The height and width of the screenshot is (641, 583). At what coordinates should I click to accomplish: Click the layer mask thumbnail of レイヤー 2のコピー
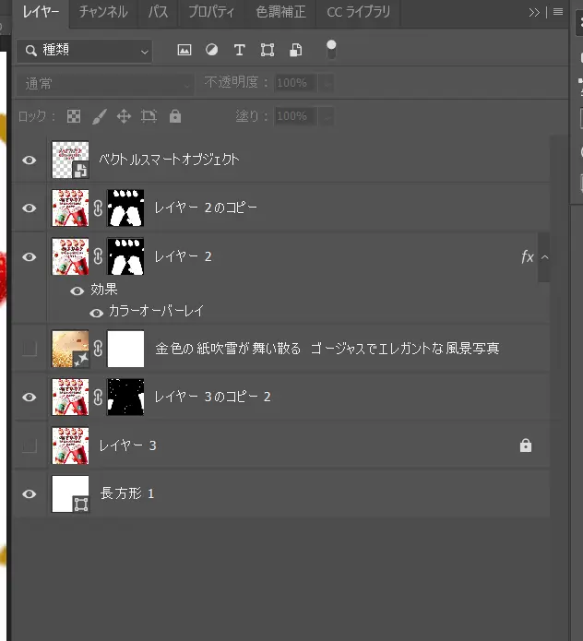[x=125, y=208]
